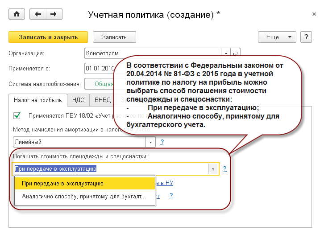Click the Записать button
324x234 pixels.
[114, 37]
